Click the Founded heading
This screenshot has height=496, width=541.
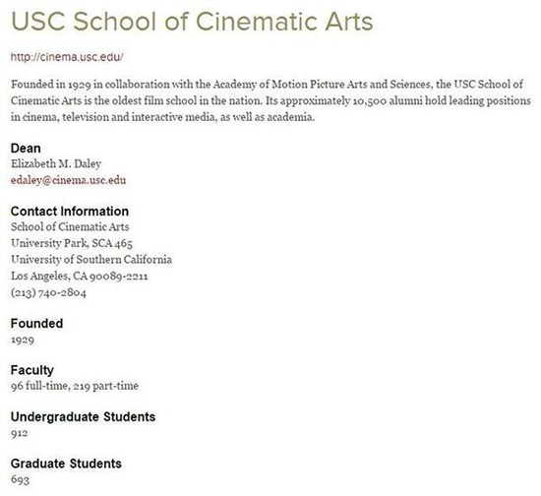point(37,324)
